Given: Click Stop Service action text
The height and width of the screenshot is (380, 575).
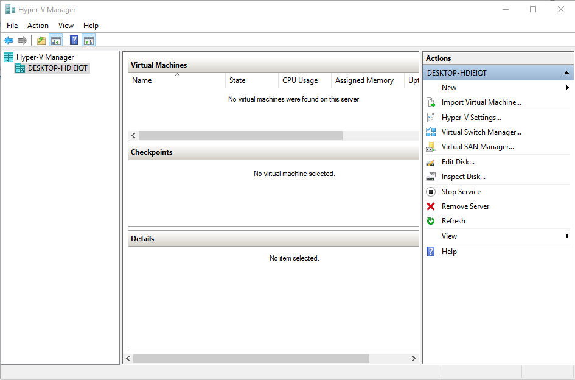Looking at the screenshot, I should [x=461, y=192].
